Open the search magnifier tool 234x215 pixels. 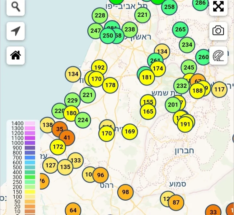click(x=15, y=7)
